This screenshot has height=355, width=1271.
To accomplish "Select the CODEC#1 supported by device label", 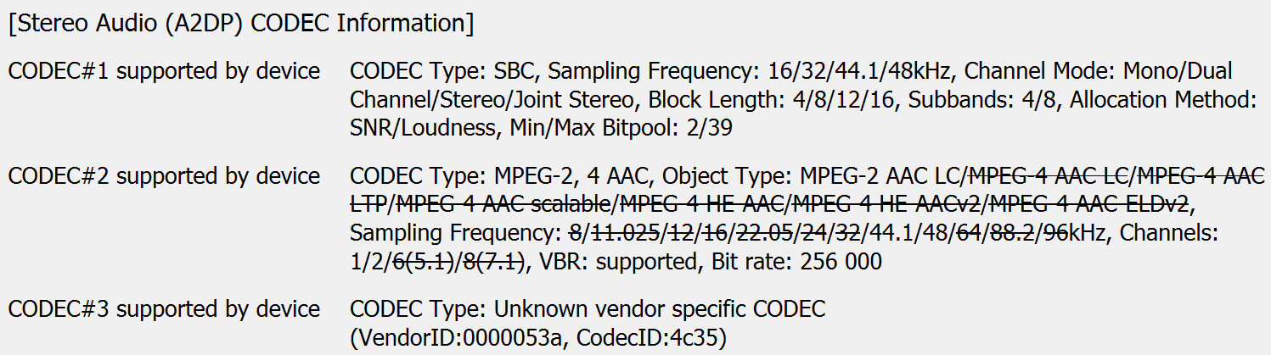I will pyautogui.click(x=164, y=71).
